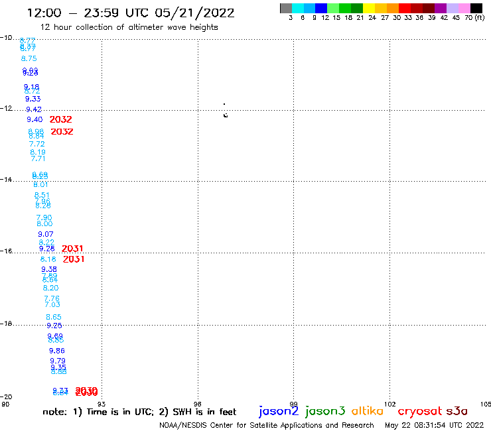This screenshot has width=491, height=431.
Task: Click the wave height value 9.33
Action: [33, 99]
